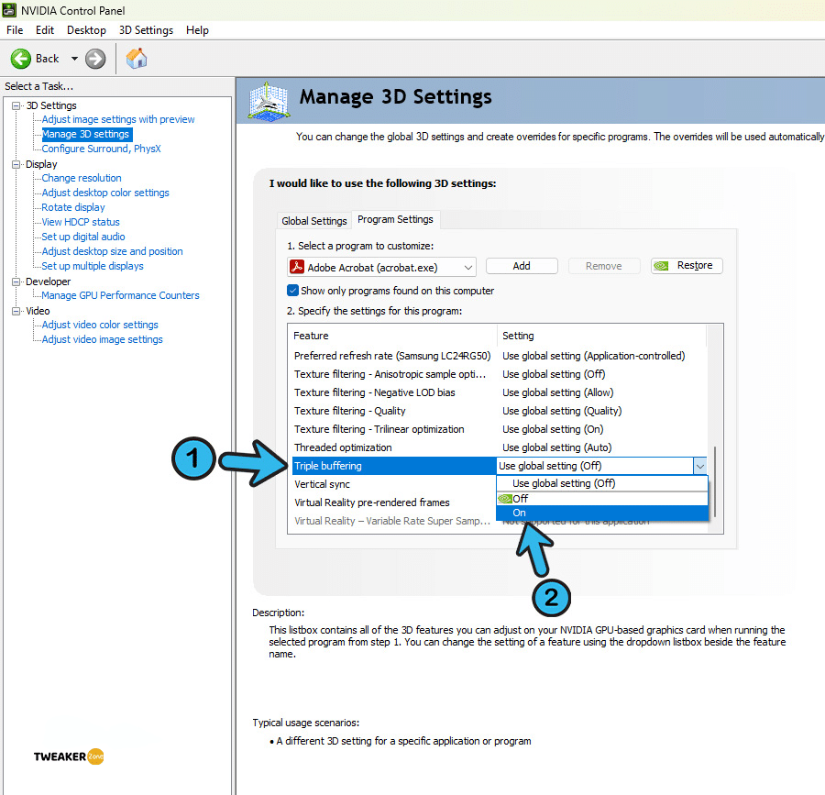Switch to Global Settings tab
The image size is (825, 795).
click(x=314, y=221)
